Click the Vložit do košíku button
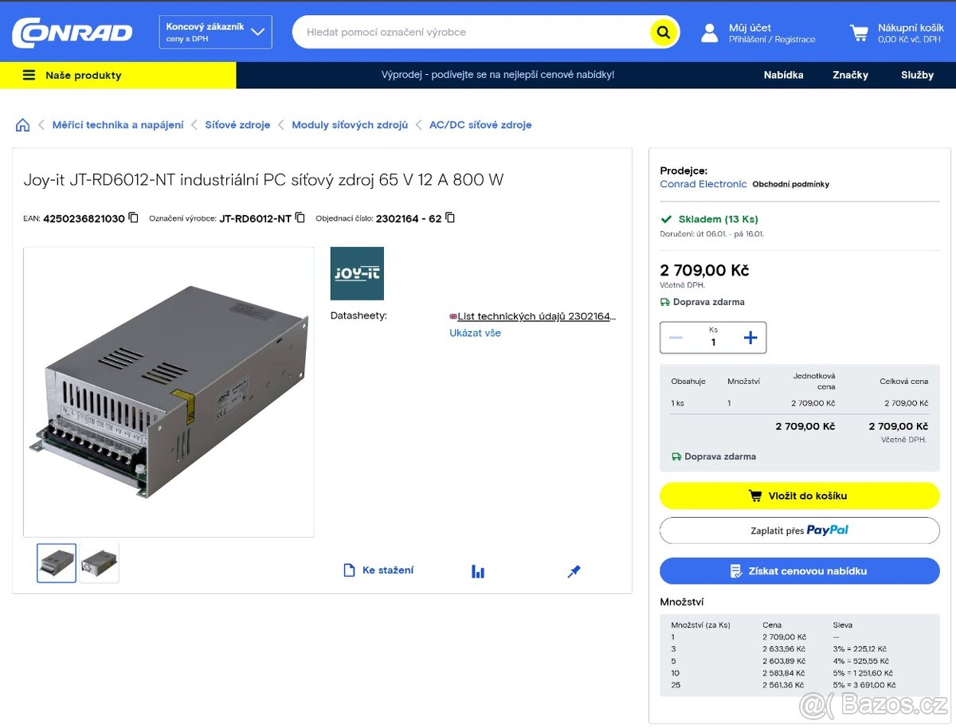Image resolution: width=956 pixels, height=728 pixels. 799,495
